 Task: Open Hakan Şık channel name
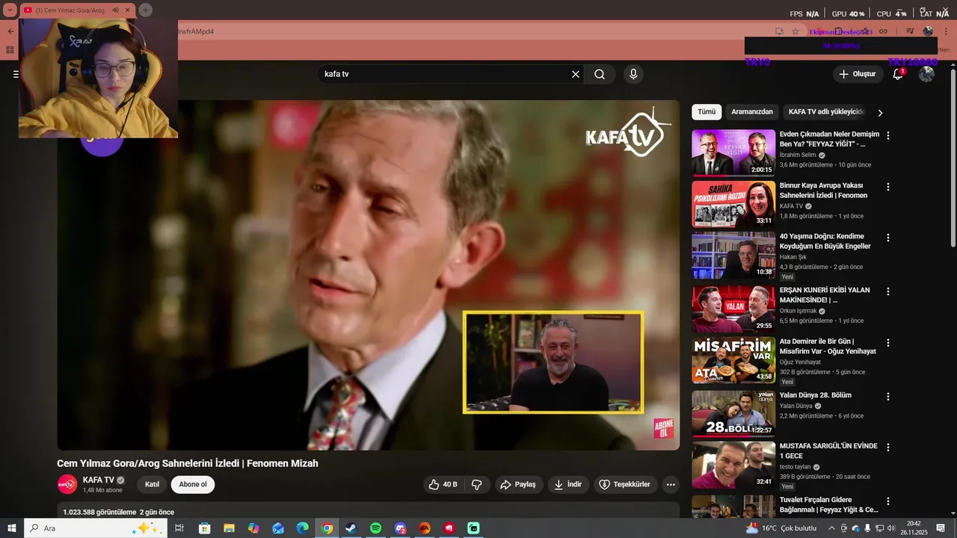793,256
